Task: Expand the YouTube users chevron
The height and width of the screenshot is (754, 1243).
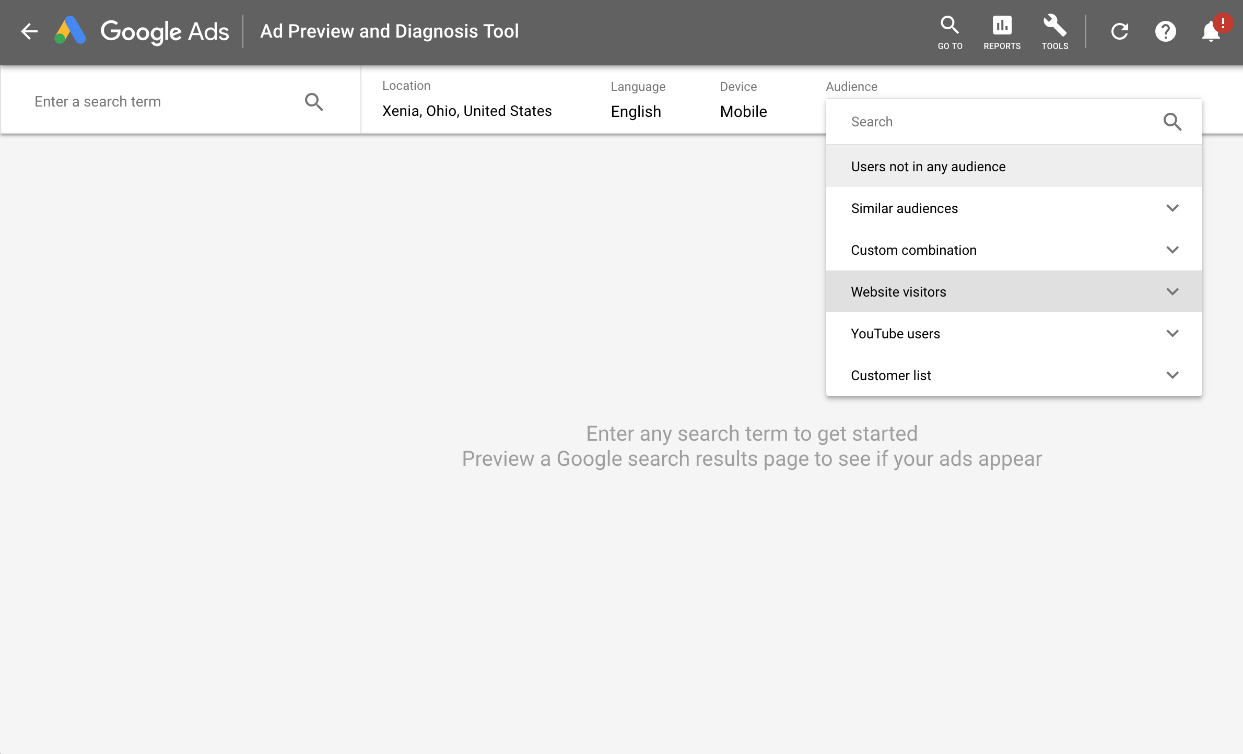Action: [1172, 333]
